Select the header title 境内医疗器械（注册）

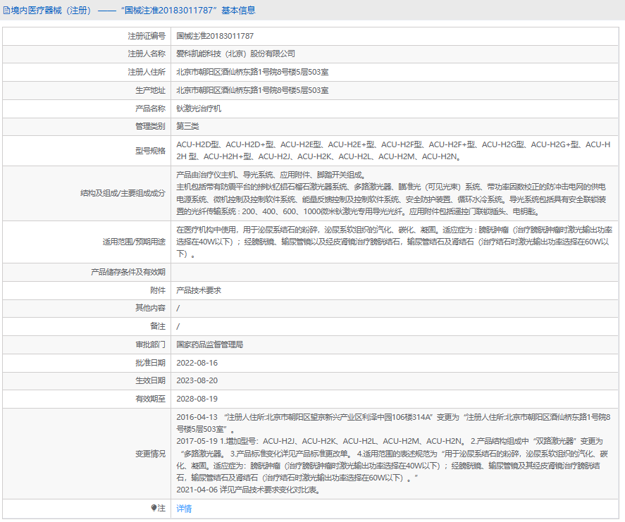51,11
